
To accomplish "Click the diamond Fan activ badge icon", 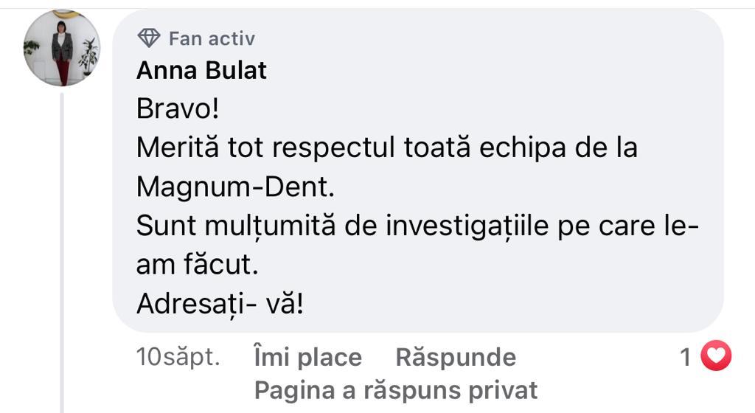I will [149, 38].
